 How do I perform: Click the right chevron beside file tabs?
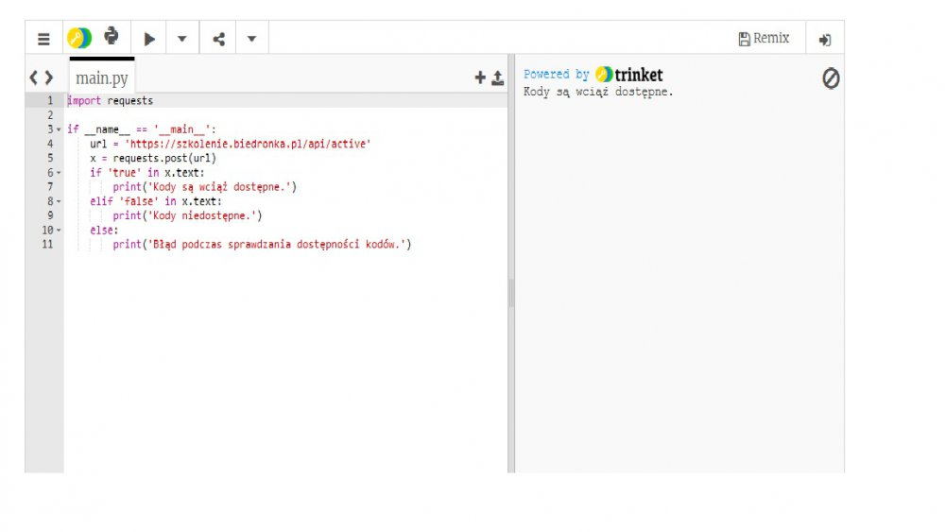(48, 77)
